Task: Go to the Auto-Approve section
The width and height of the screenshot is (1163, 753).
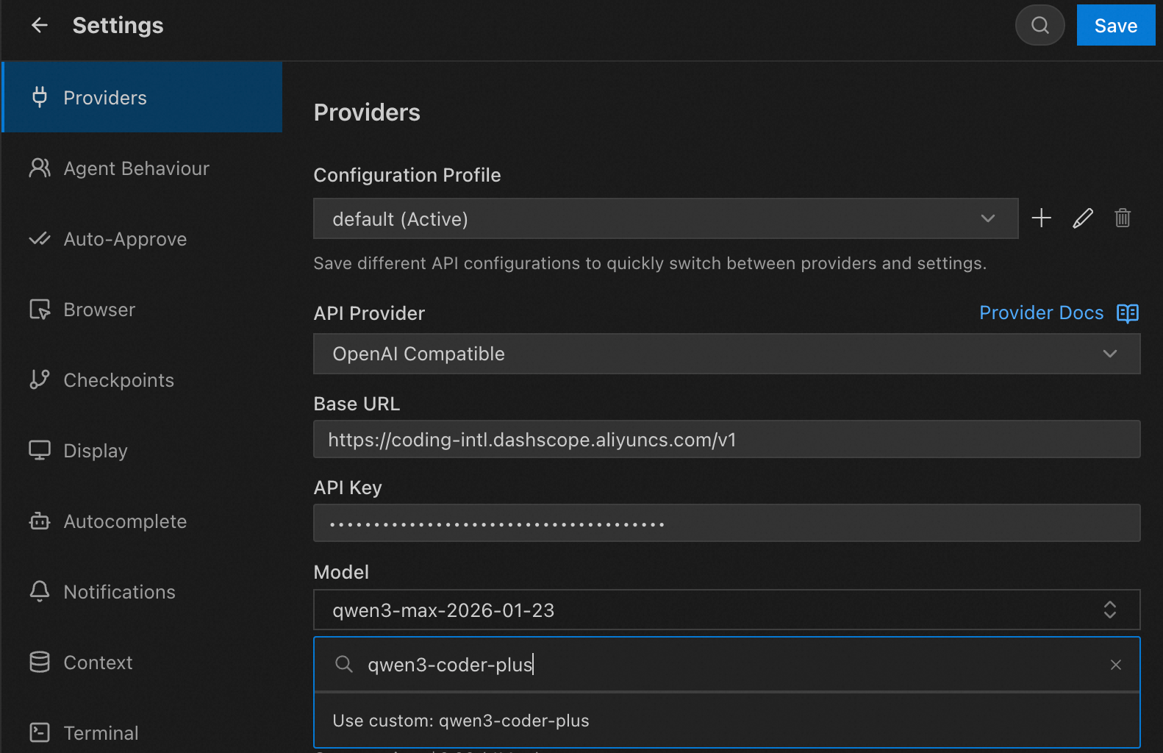Action: coord(125,239)
